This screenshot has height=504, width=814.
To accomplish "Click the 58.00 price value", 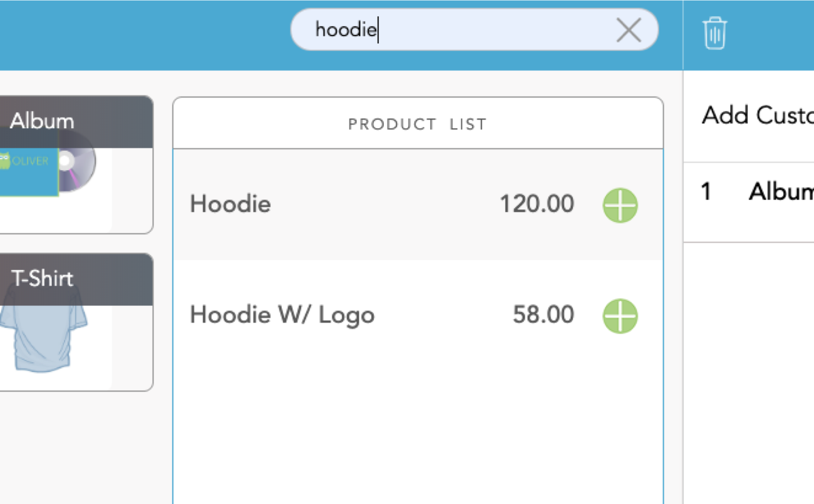I will click(x=543, y=315).
